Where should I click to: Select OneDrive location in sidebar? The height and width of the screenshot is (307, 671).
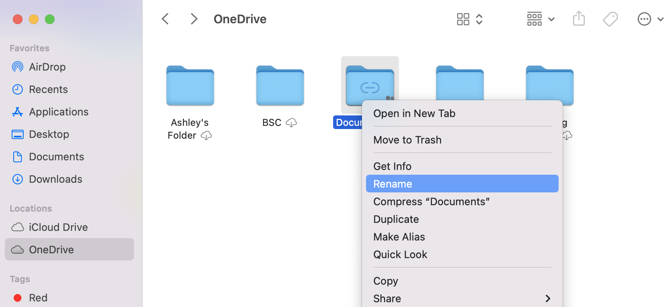69,249
